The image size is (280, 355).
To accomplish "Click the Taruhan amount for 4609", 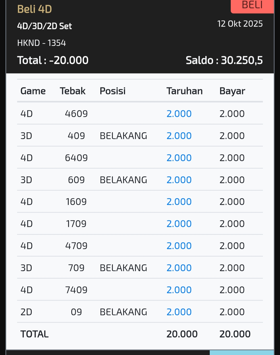I will 179,114.
